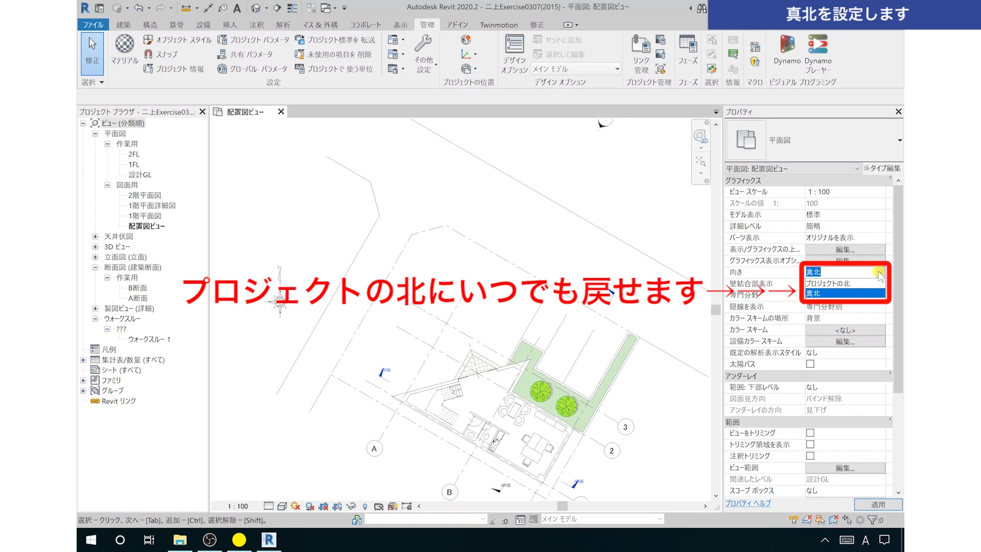
Task: Open the Properties Help link
Action: coord(748,503)
